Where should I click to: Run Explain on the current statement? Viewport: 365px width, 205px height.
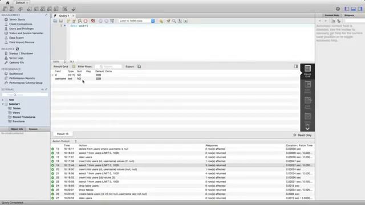(x=80, y=21)
